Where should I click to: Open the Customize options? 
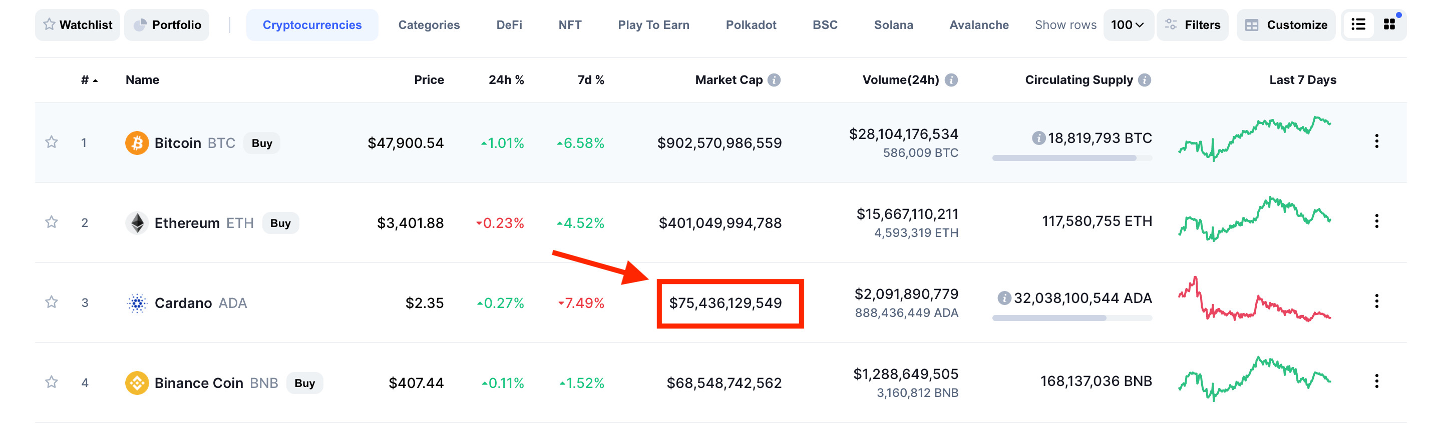point(1286,24)
